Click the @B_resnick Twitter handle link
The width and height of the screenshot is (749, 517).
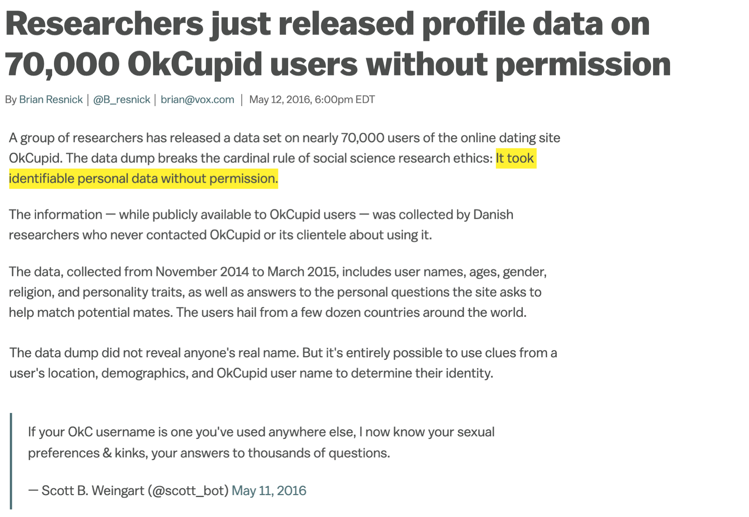121,99
